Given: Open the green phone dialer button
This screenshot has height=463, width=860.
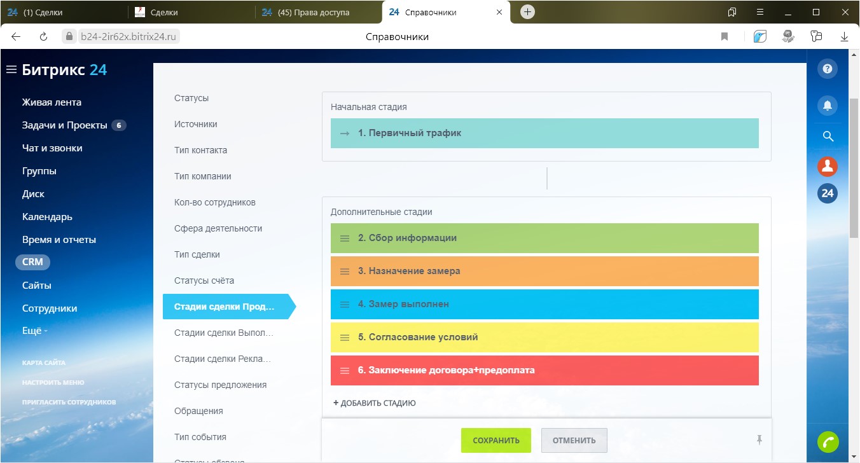Looking at the screenshot, I should (x=828, y=441).
